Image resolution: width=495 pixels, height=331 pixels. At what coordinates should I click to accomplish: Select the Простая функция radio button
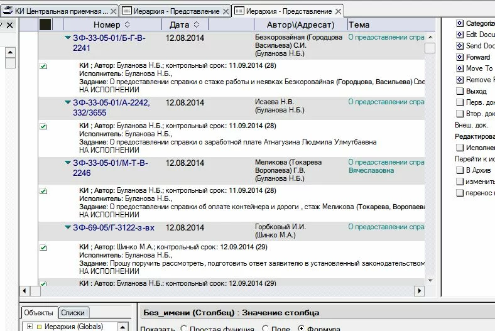tap(183, 328)
